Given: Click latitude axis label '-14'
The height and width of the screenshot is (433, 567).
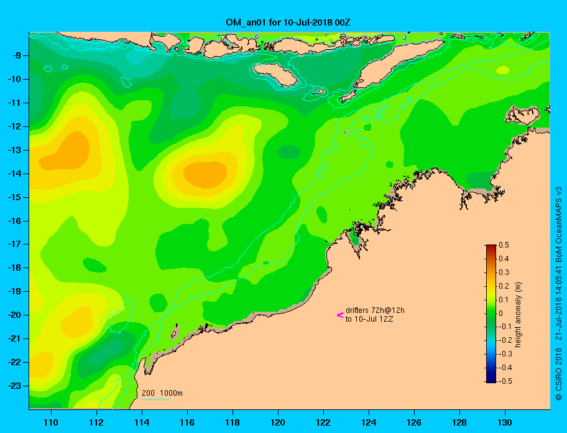Looking at the screenshot, I should [15, 174].
